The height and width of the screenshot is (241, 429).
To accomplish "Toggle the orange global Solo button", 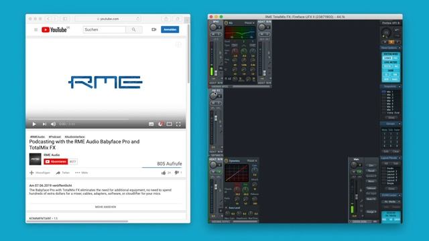I will point(391,42).
